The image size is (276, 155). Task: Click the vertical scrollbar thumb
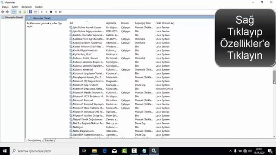(274, 77)
